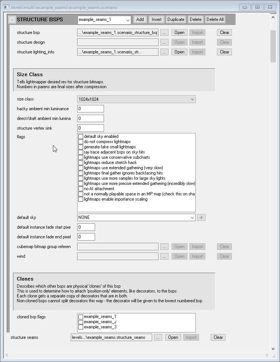Click the Add block button
Image resolution: width=280 pixels, height=362 pixels.
click(140, 19)
